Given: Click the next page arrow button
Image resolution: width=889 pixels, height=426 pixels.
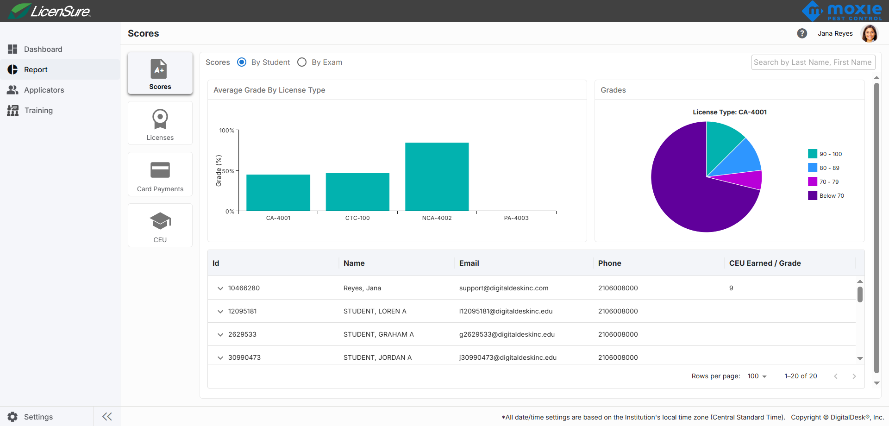Looking at the screenshot, I should (x=854, y=376).
